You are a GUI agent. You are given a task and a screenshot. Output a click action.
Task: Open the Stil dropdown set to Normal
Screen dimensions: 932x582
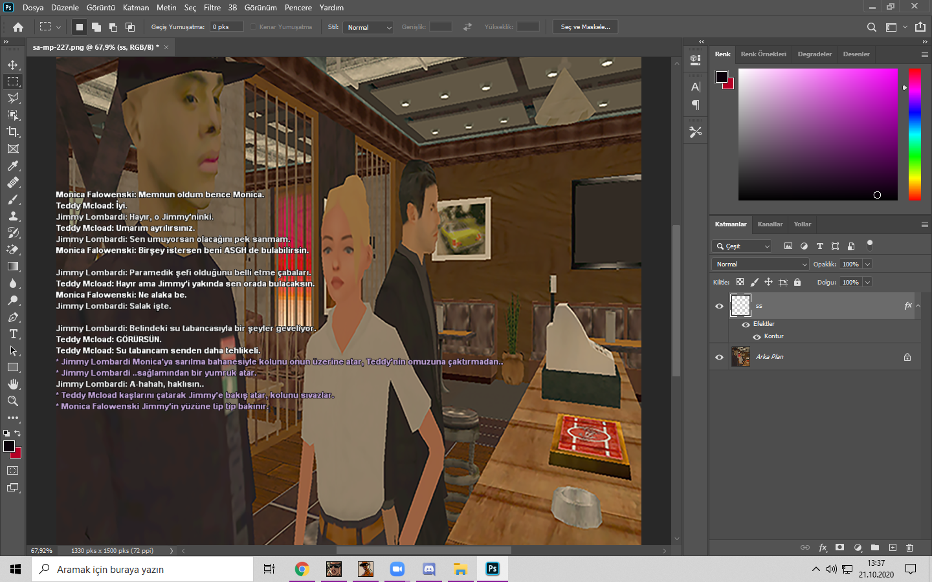tap(368, 27)
